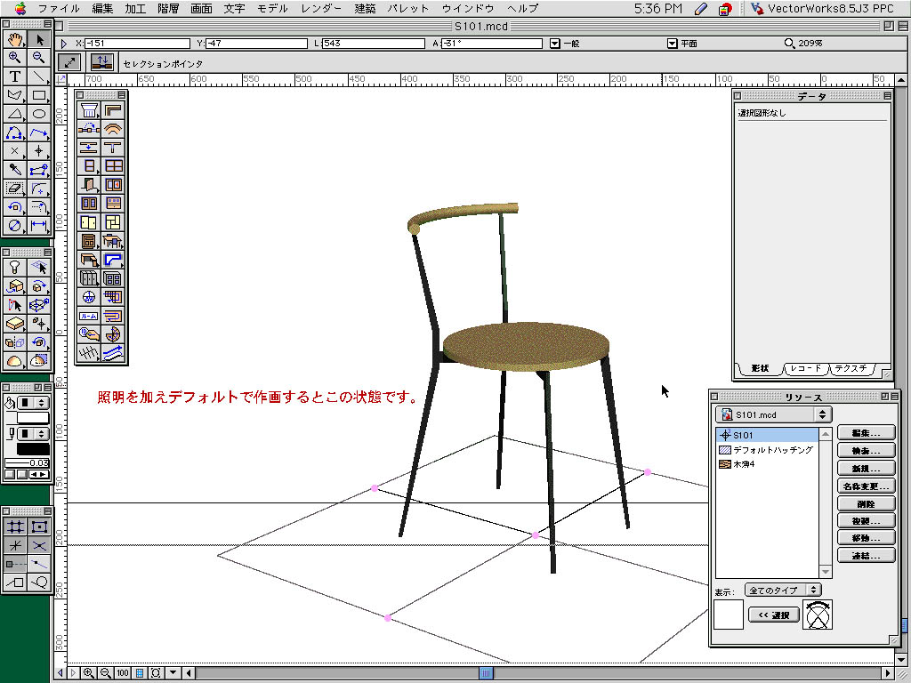The width and height of the screenshot is (911, 683).
Task: Switch to the レコード tab
Action: (x=808, y=368)
